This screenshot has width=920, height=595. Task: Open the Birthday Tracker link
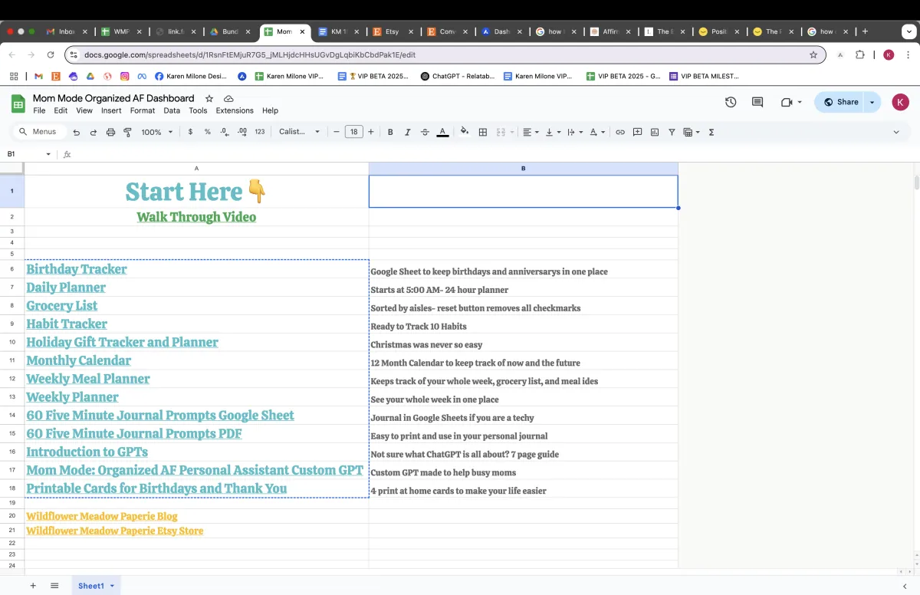pos(77,269)
